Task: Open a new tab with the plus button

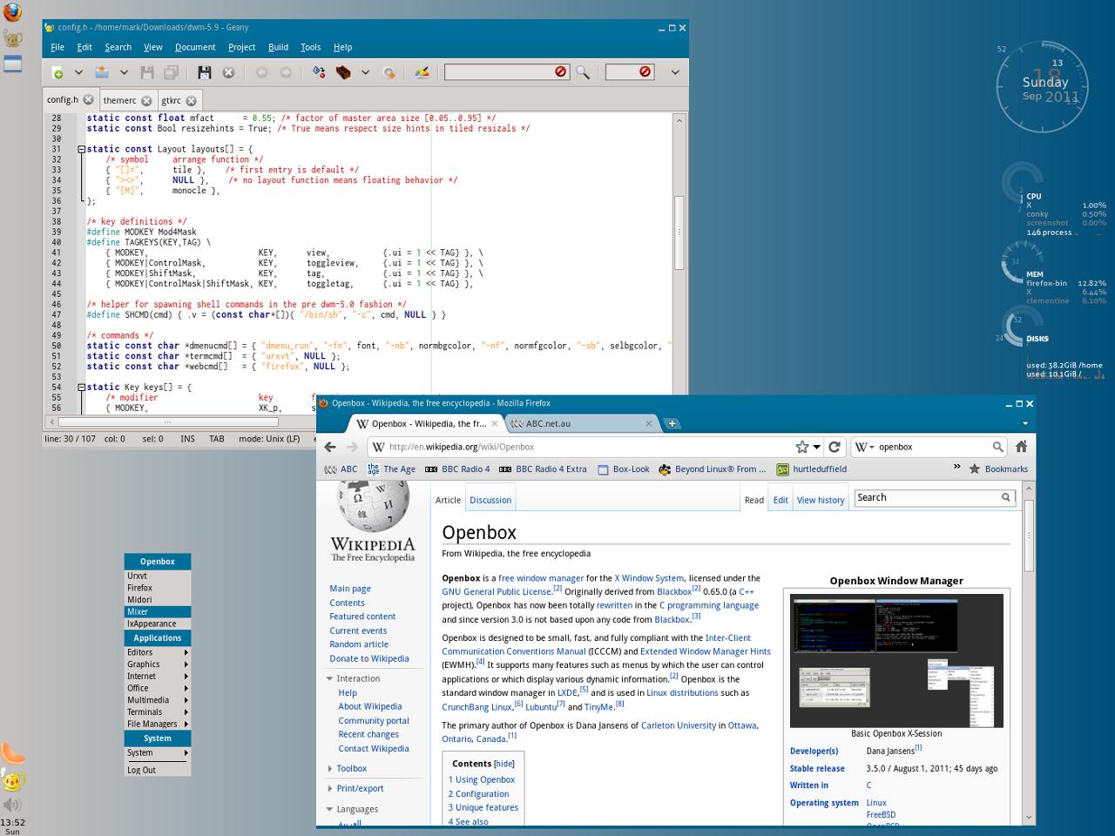Action: [x=672, y=424]
